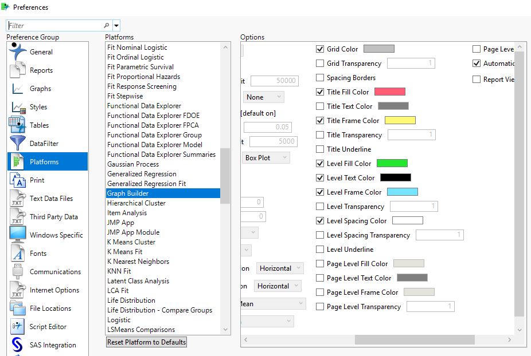Image resolution: width=531 pixels, height=356 pixels.
Task: Enable the Spacing Borders option
Action: (x=319, y=77)
